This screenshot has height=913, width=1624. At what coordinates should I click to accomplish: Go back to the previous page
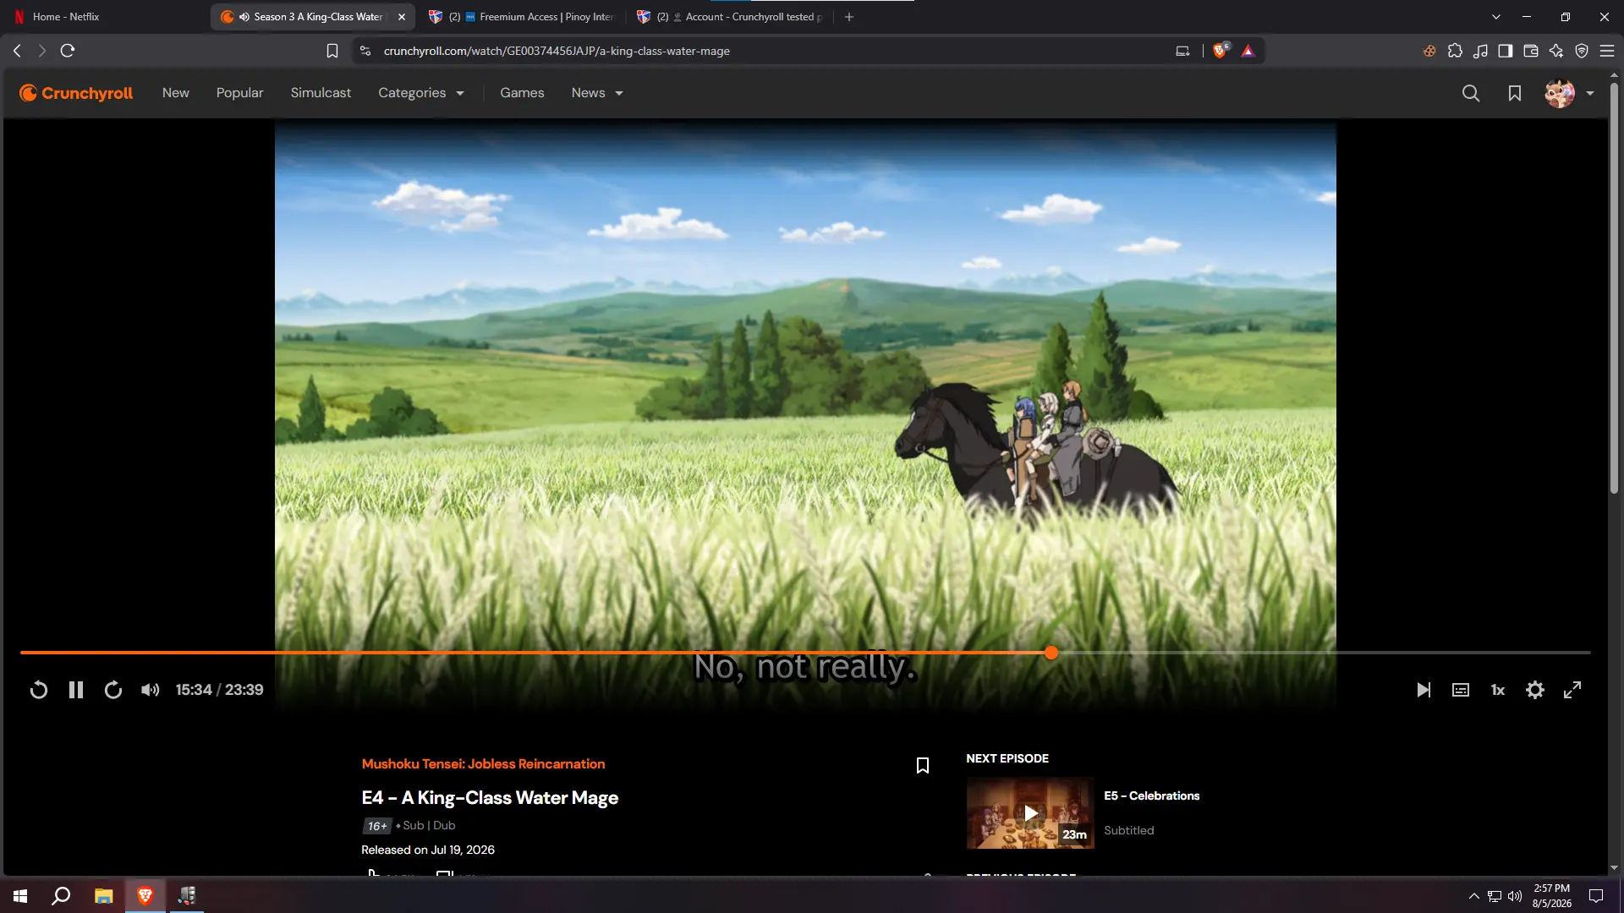tap(17, 51)
